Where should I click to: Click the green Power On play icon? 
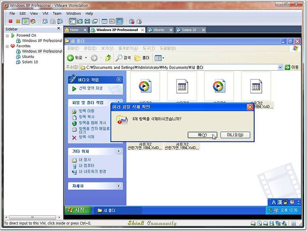click(x=26, y=21)
